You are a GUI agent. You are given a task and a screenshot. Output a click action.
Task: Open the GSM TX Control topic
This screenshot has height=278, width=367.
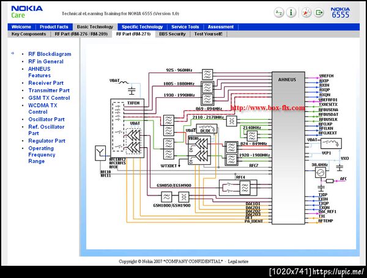pos(49,98)
